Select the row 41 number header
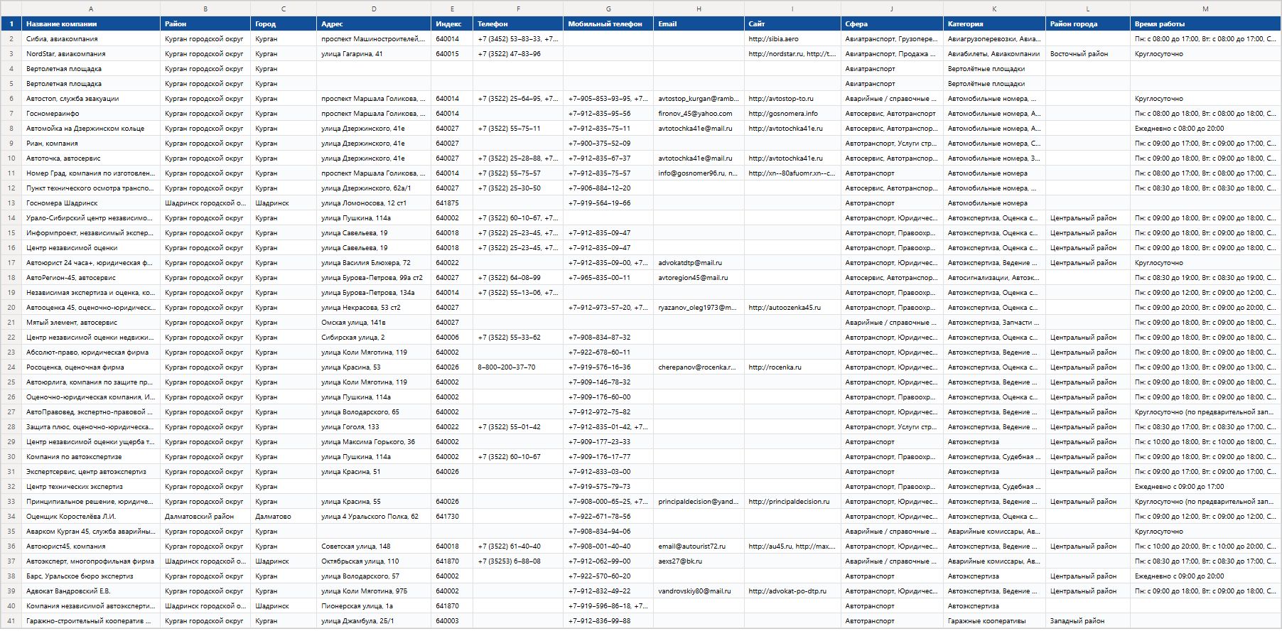The height and width of the screenshot is (641, 1282). [11, 621]
